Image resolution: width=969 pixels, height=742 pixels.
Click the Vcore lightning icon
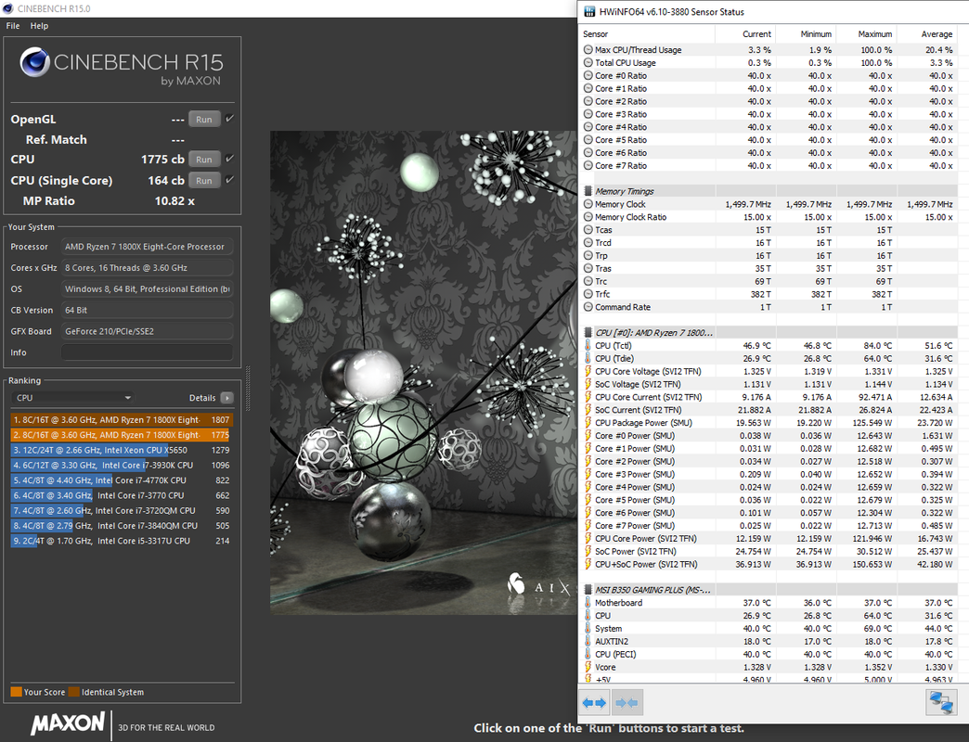coord(588,667)
